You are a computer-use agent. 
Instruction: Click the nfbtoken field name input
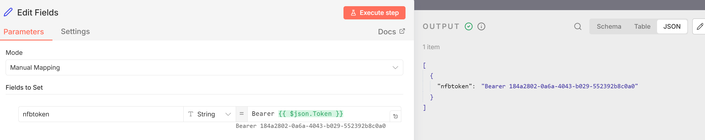pos(101,114)
